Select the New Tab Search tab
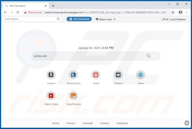 click(26, 6)
